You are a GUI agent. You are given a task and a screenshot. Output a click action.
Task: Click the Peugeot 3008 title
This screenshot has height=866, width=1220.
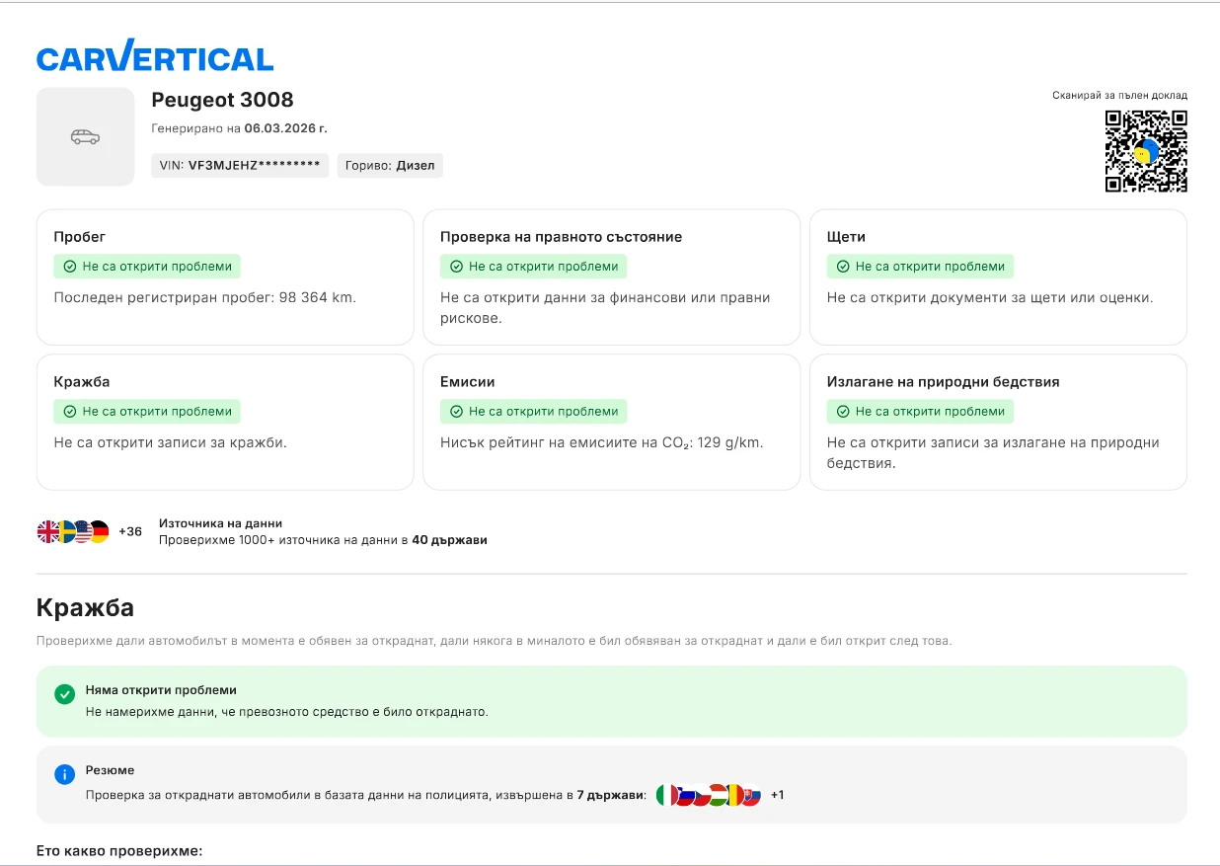pyautogui.click(x=222, y=100)
